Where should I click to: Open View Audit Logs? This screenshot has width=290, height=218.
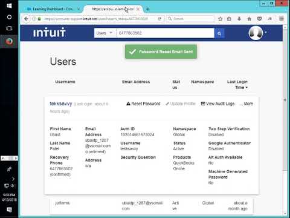click(217, 104)
